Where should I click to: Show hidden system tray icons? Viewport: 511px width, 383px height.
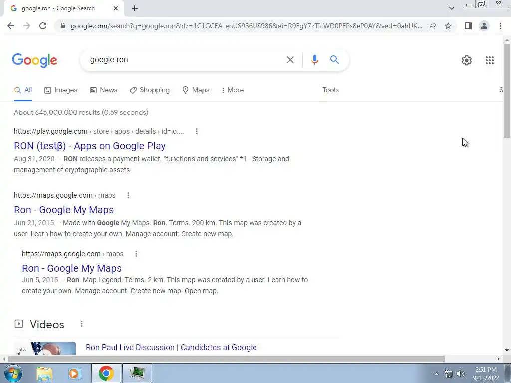(436, 374)
